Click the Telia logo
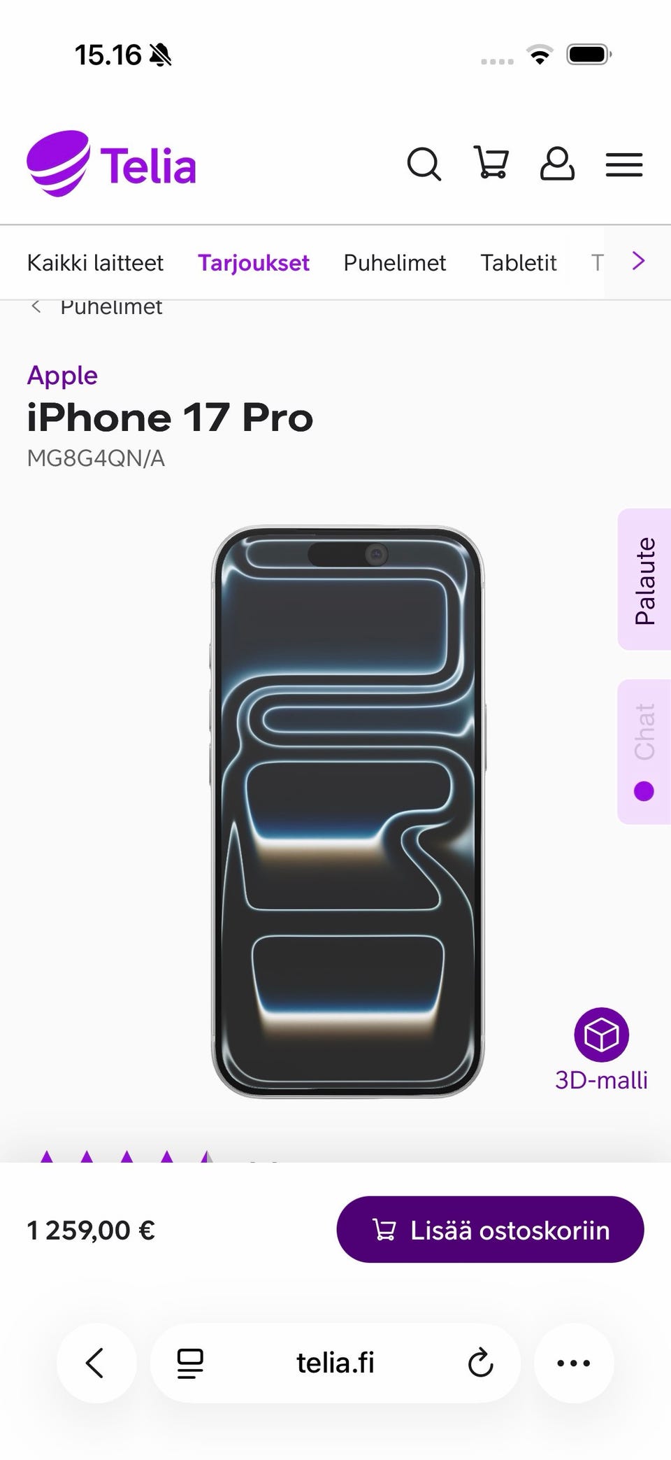The width and height of the screenshot is (671, 1460). pos(111,164)
